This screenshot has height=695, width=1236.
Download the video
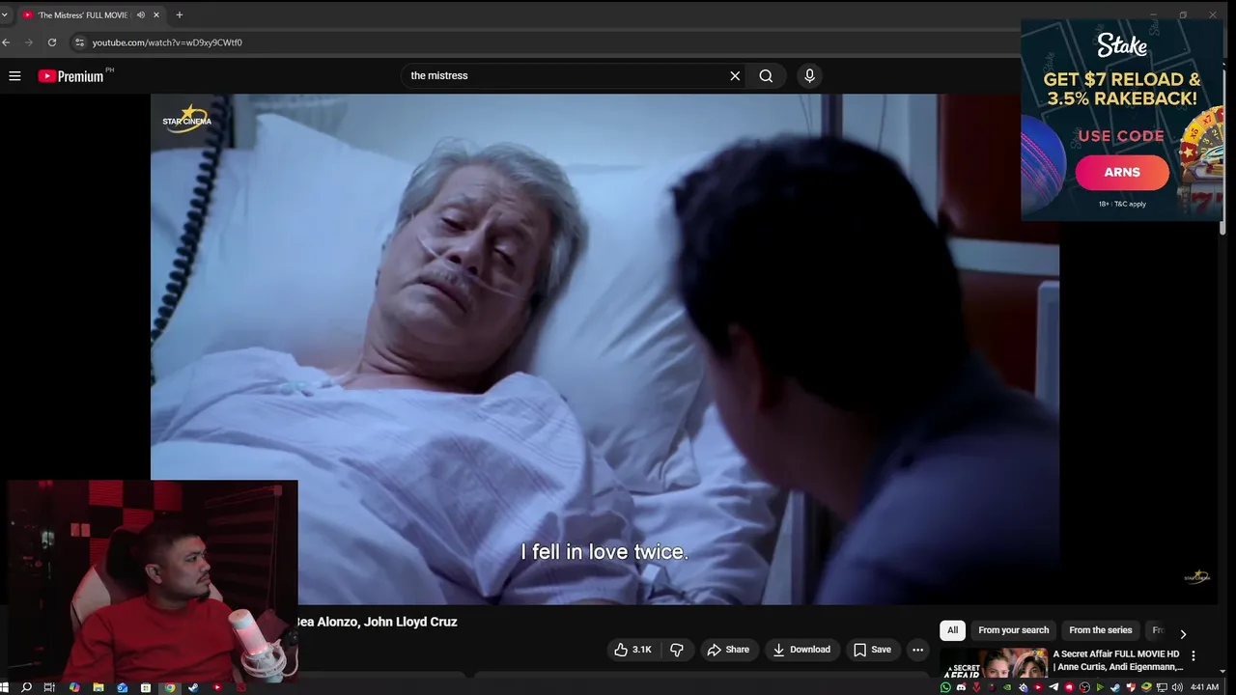(801, 650)
